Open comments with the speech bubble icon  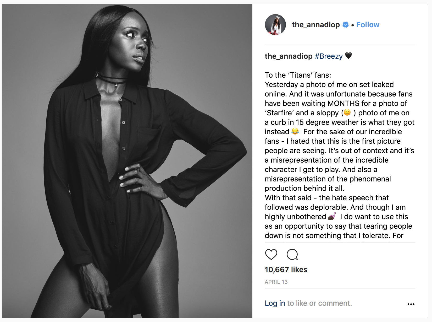coord(292,254)
